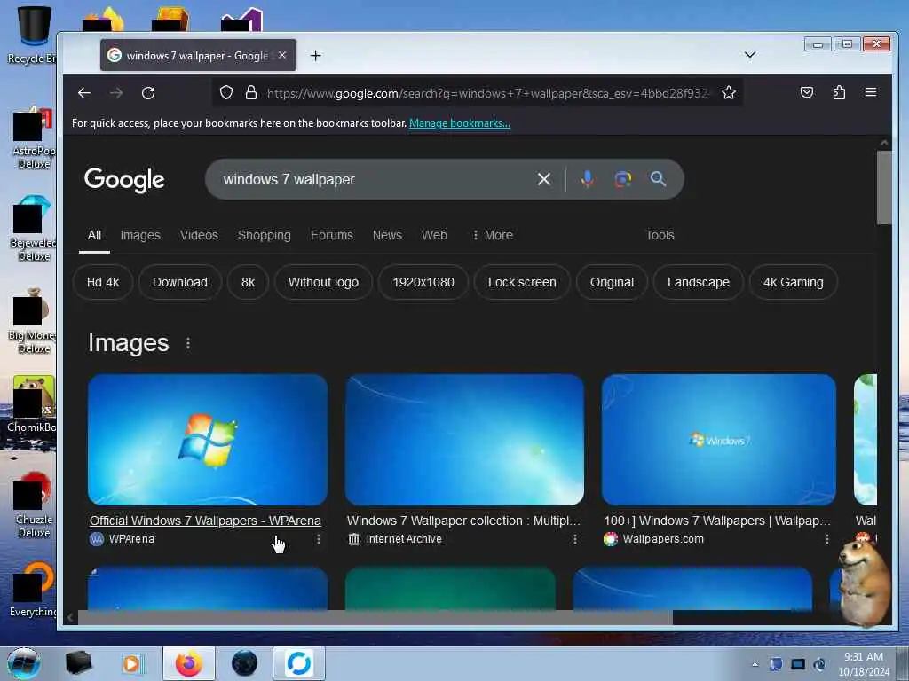The width and height of the screenshot is (909, 681).
Task: Go back to the previous page
Action: [84, 92]
